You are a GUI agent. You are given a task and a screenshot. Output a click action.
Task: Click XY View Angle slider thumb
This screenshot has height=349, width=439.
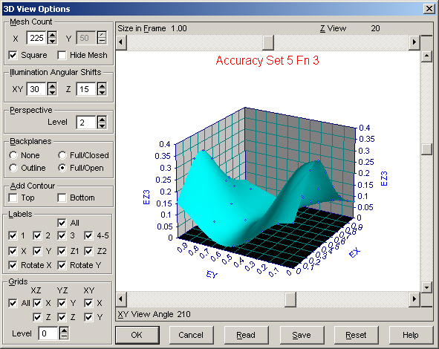(x=290, y=299)
